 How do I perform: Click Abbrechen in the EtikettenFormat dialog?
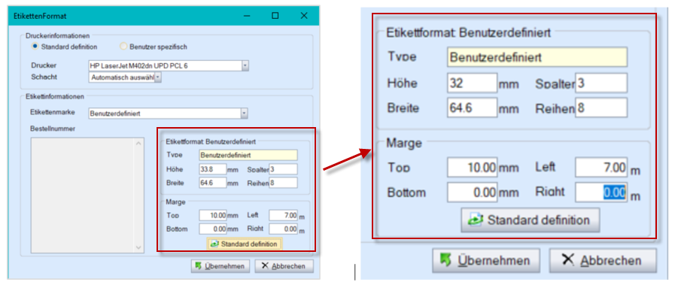coord(284,266)
